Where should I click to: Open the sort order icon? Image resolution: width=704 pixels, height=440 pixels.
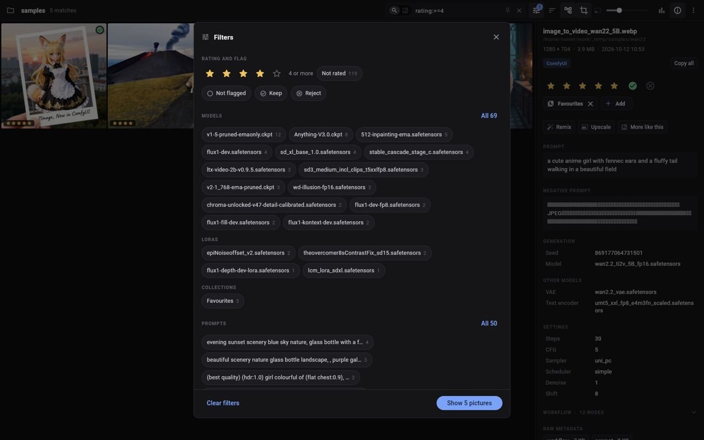coord(552,10)
